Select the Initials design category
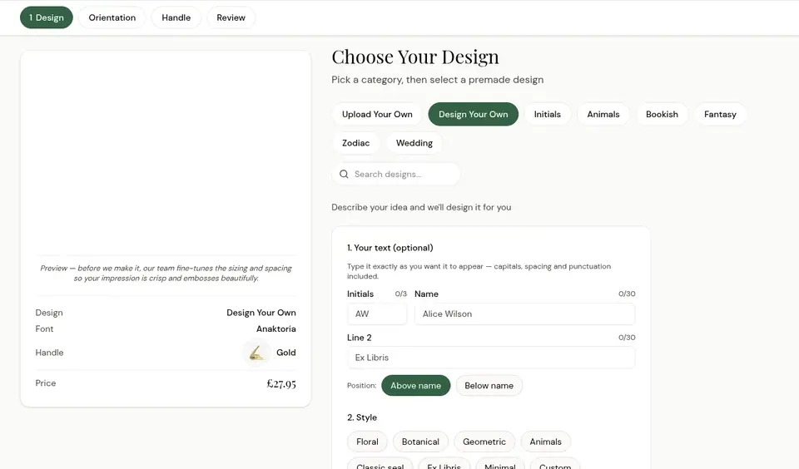This screenshot has width=799, height=469. click(x=548, y=114)
